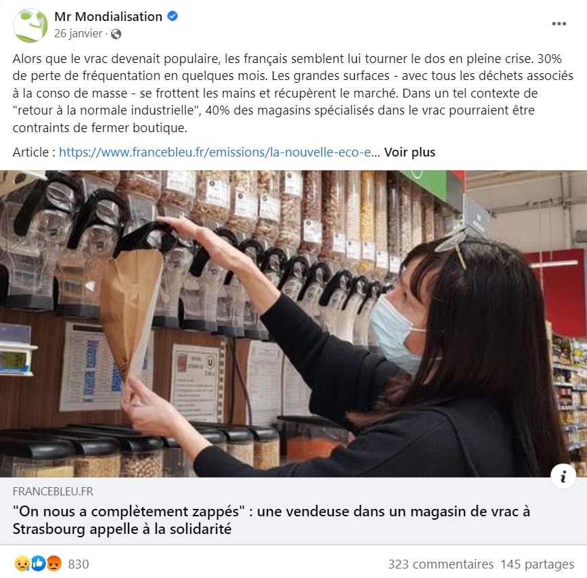Expand post text with Voir plus
Viewport: 587px width, 578px height.
point(410,152)
